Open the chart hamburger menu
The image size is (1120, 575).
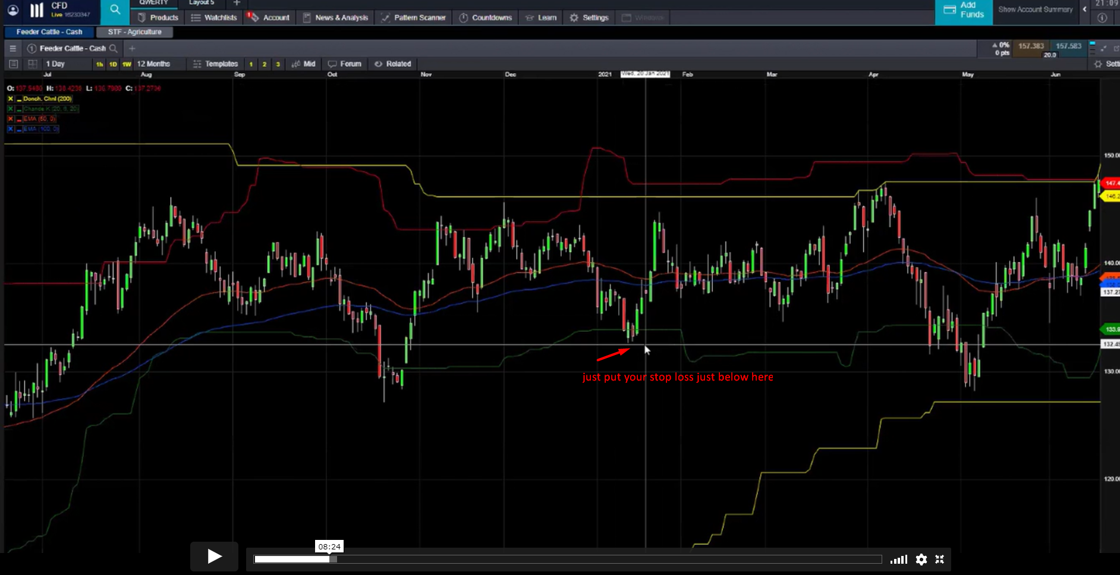pyautogui.click(x=13, y=49)
